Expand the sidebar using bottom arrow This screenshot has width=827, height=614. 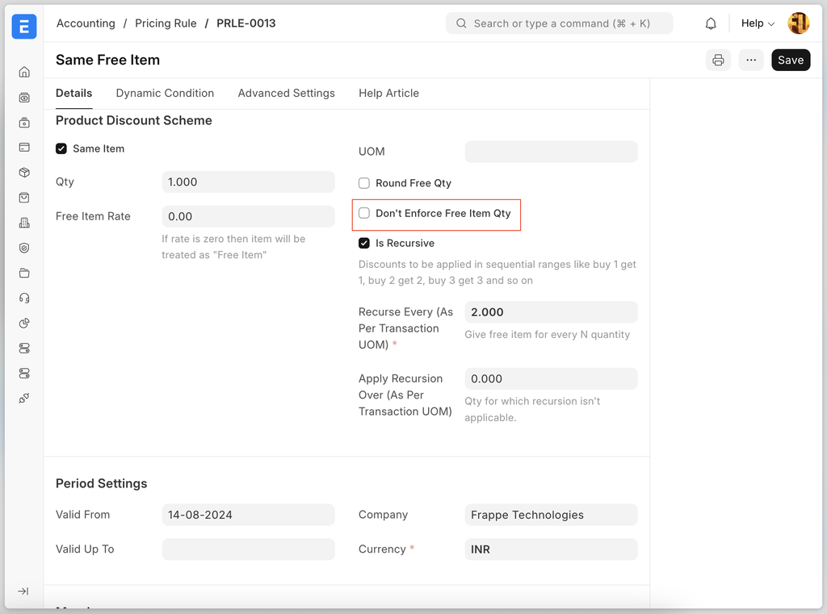click(23, 591)
